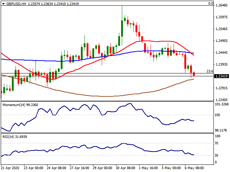Image resolution: width=230 pixels, height=172 pixels.
Task: Click the 0.0 Fibonacci level label
Action: coord(211,3)
